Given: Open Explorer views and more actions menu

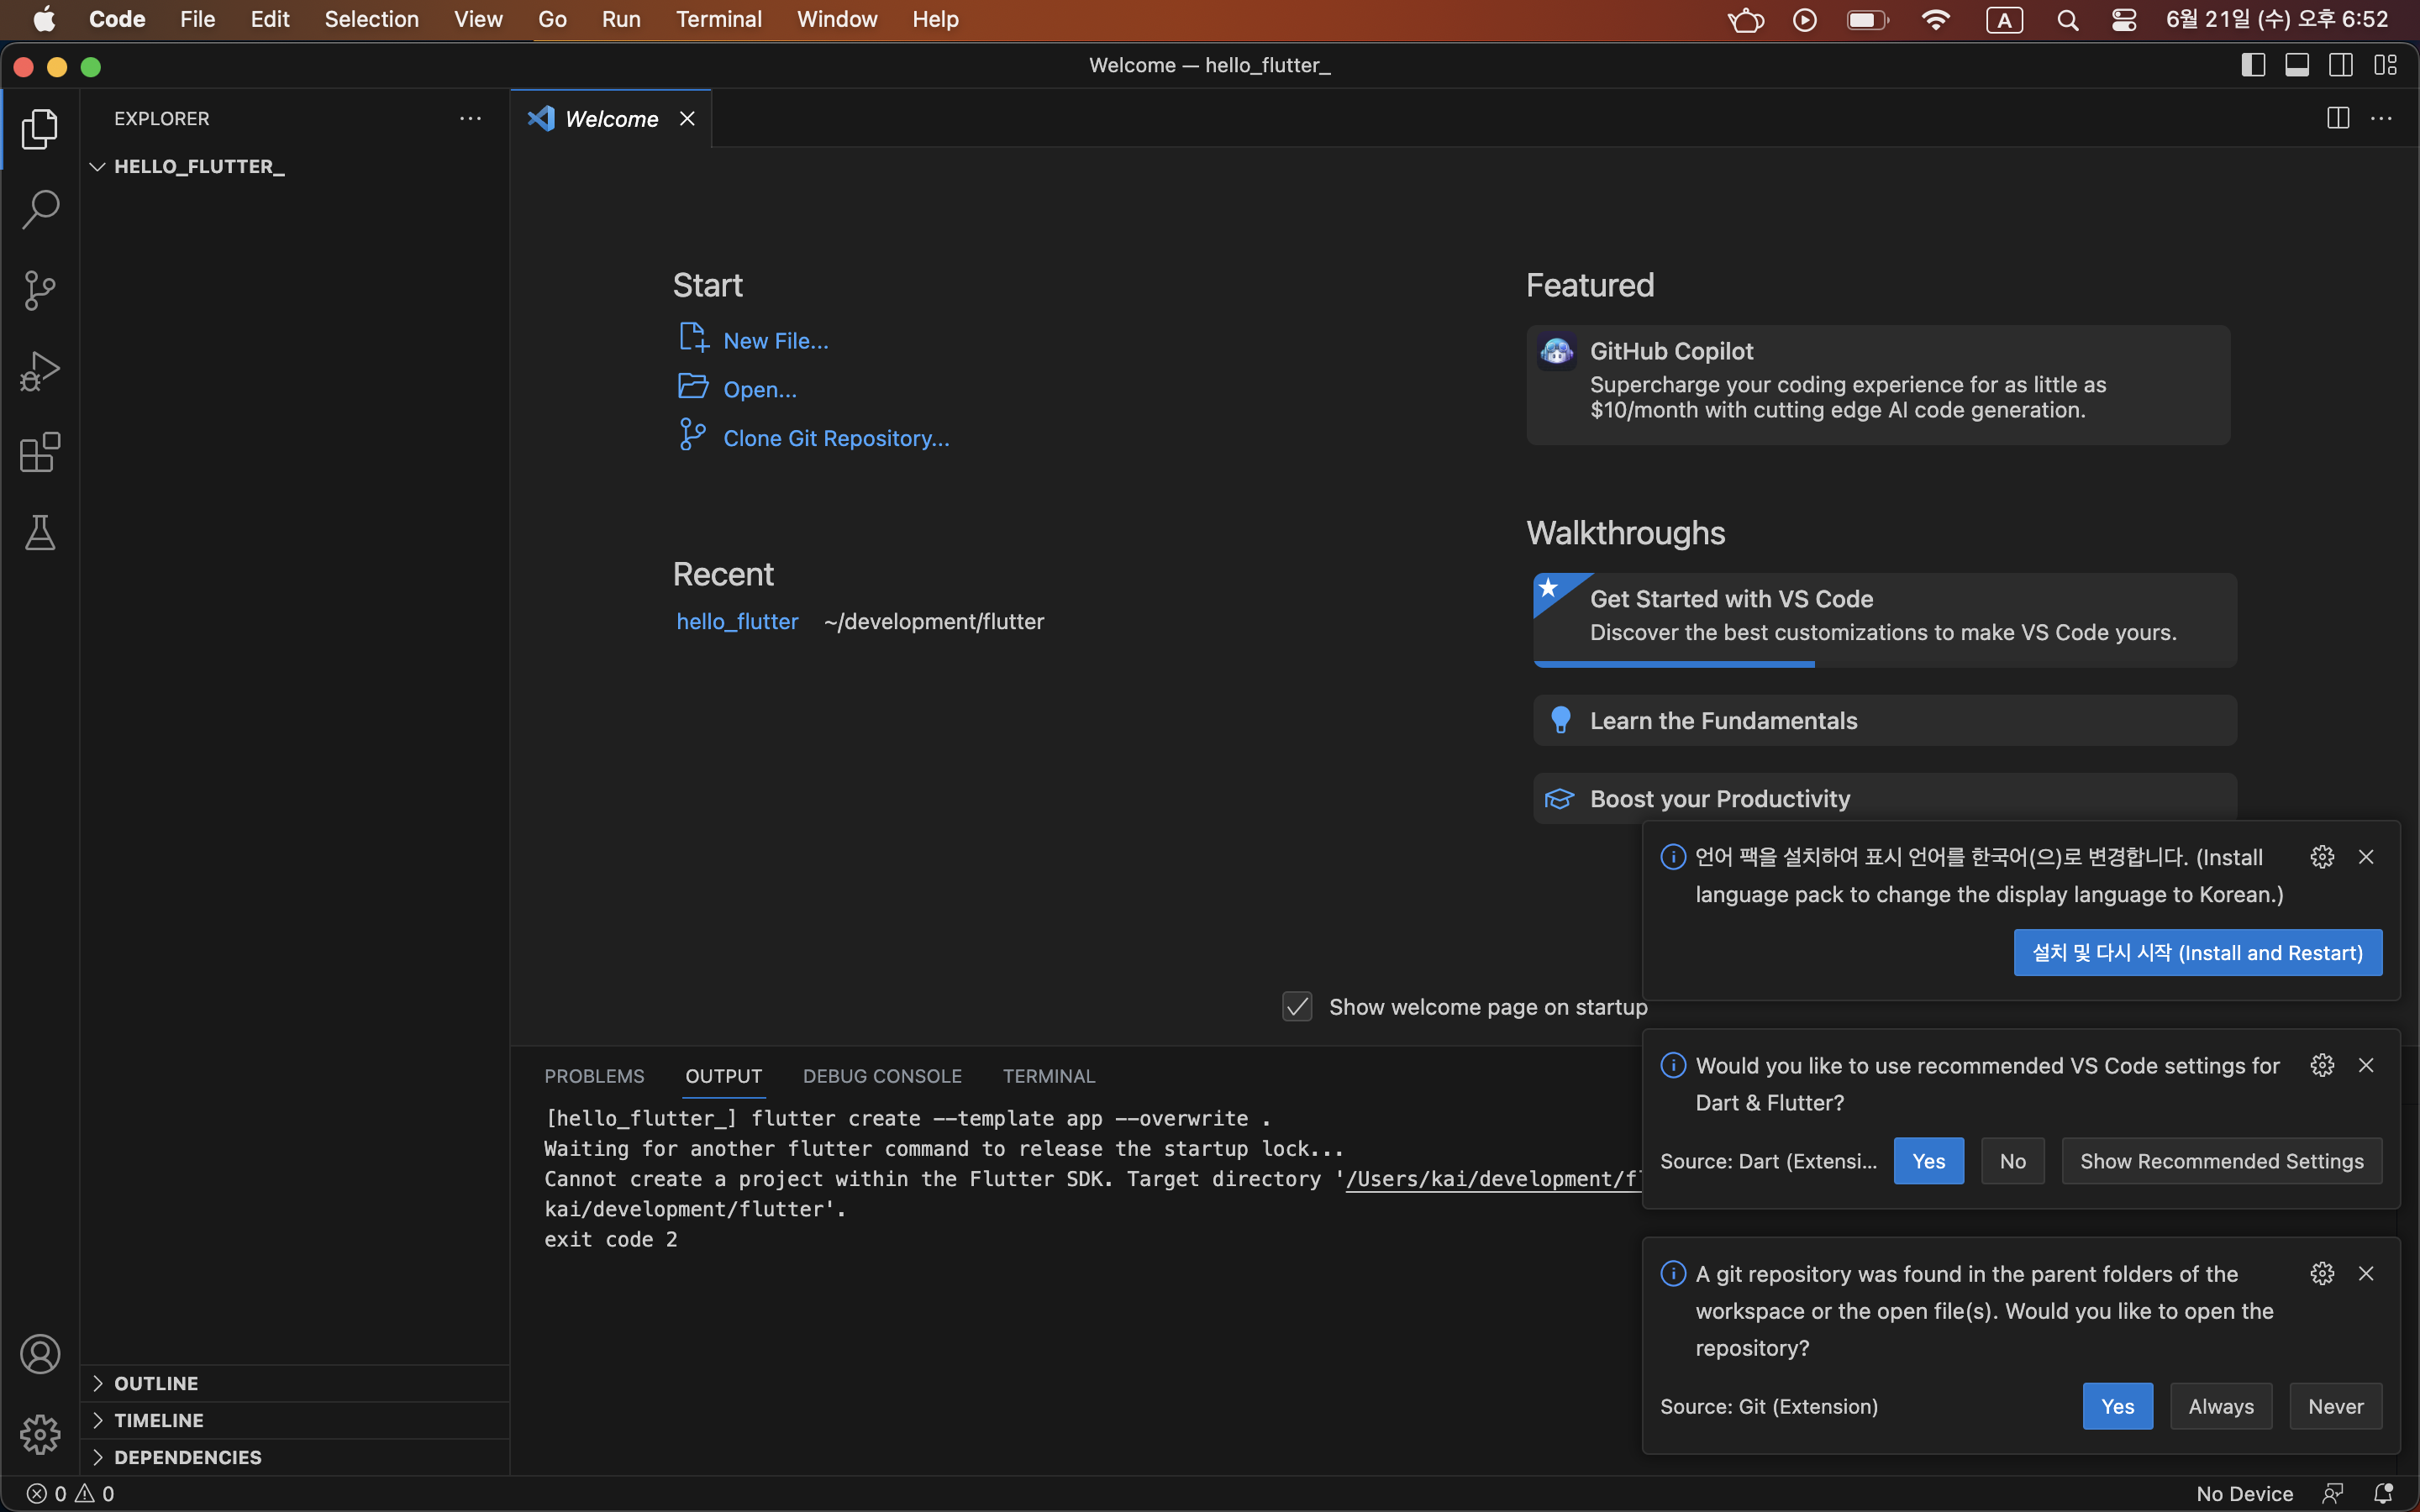Looking at the screenshot, I should [470, 119].
